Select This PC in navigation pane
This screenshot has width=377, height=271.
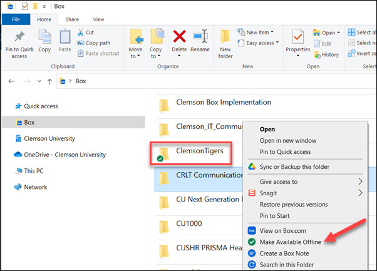(x=29, y=171)
